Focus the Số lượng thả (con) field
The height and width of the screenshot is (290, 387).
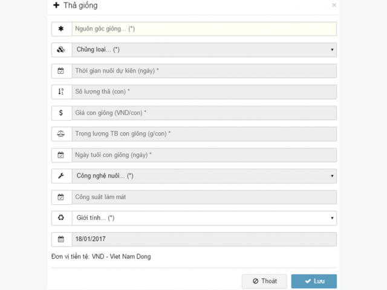(x=204, y=92)
